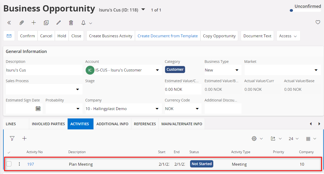Switch to the Involved Parties tab
The height and width of the screenshot is (174, 324).
tap(48, 124)
